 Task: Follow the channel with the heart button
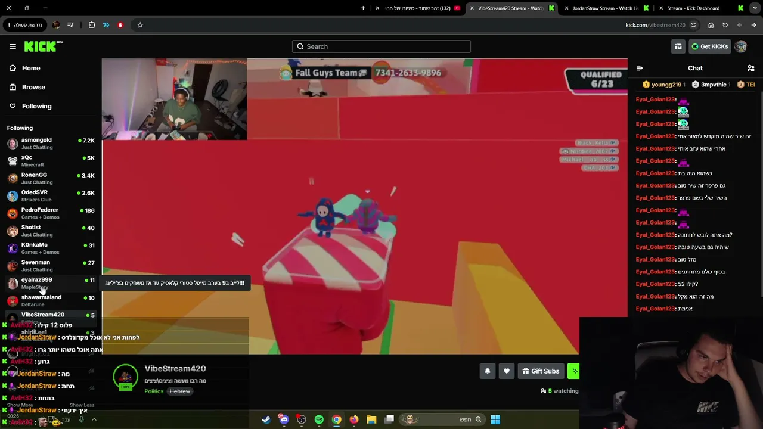pyautogui.click(x=507, y=371)
